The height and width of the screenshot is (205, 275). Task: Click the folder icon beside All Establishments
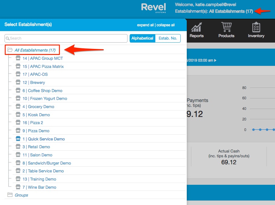(10, 50)
